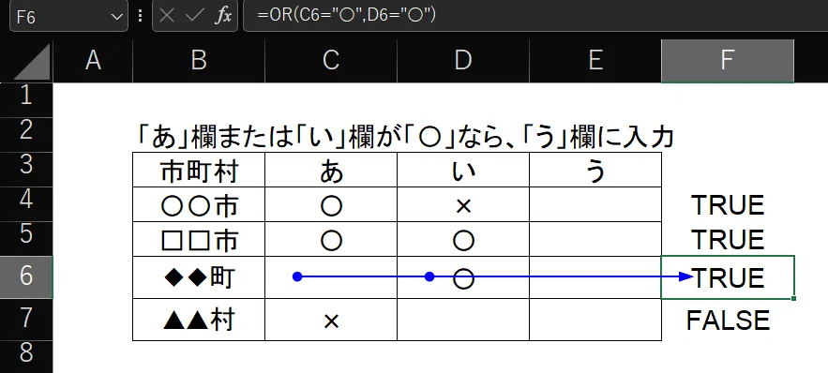Open Insert Function fx icon
This screenshot has height=373, width=828.
pos(223,16)
